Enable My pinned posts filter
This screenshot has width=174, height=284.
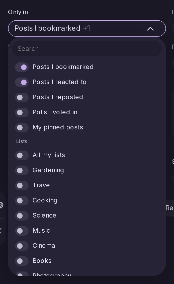point(22,127)
